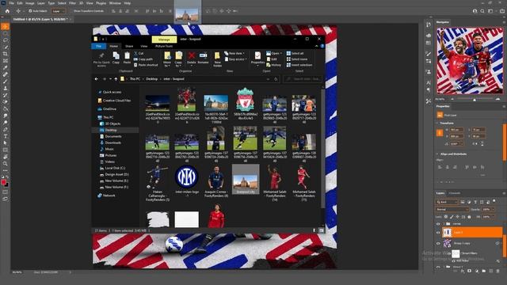This screenshot has height=285, width=507.
Task: Click Copy path in Explorer ribbon
Action: click(x=143, y=59)
